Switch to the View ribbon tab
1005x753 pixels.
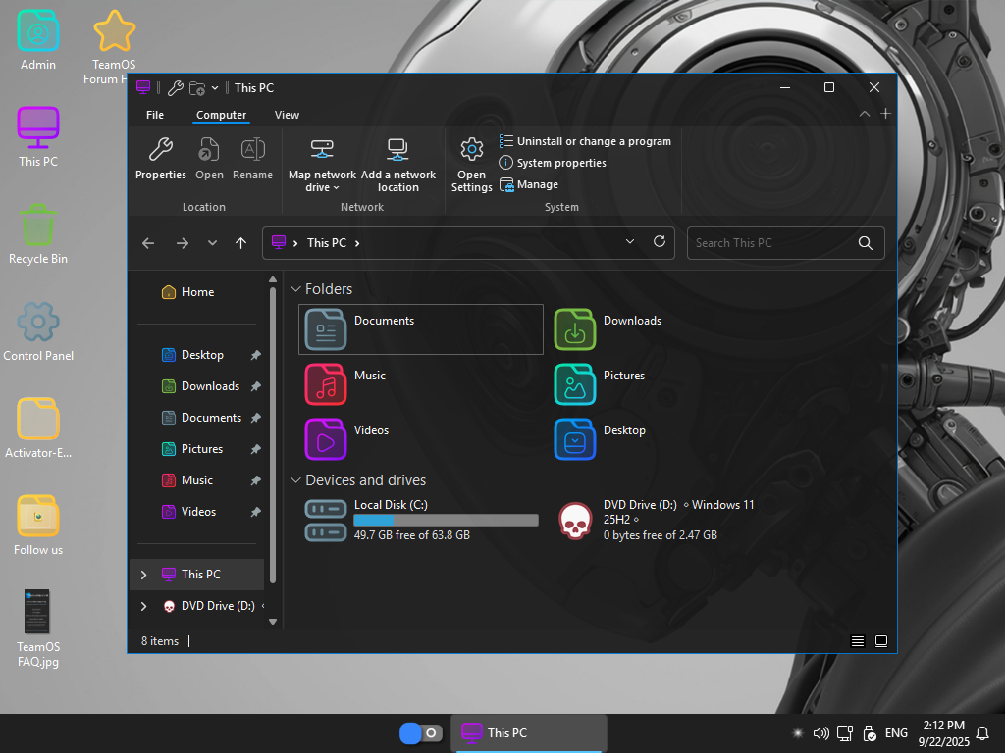click(x=287, y=115)
